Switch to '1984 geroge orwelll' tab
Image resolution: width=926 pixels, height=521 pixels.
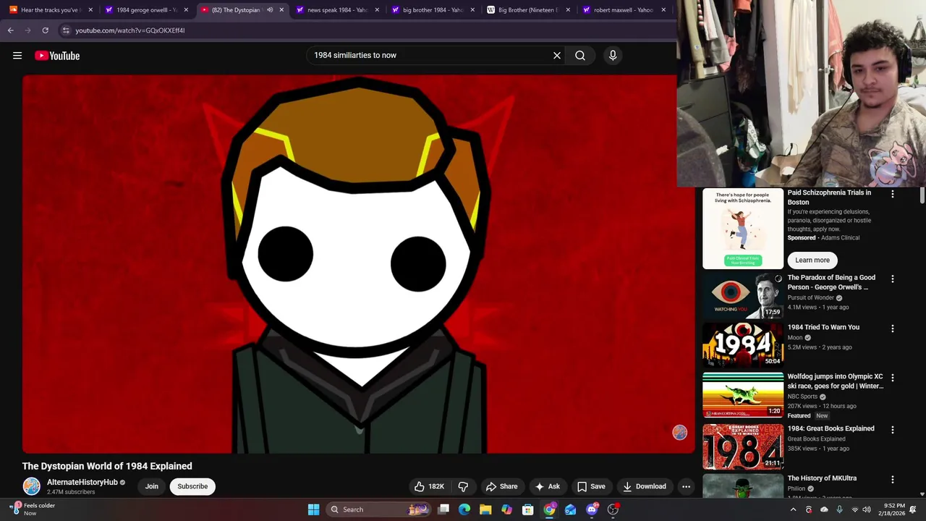click(147, 10)
